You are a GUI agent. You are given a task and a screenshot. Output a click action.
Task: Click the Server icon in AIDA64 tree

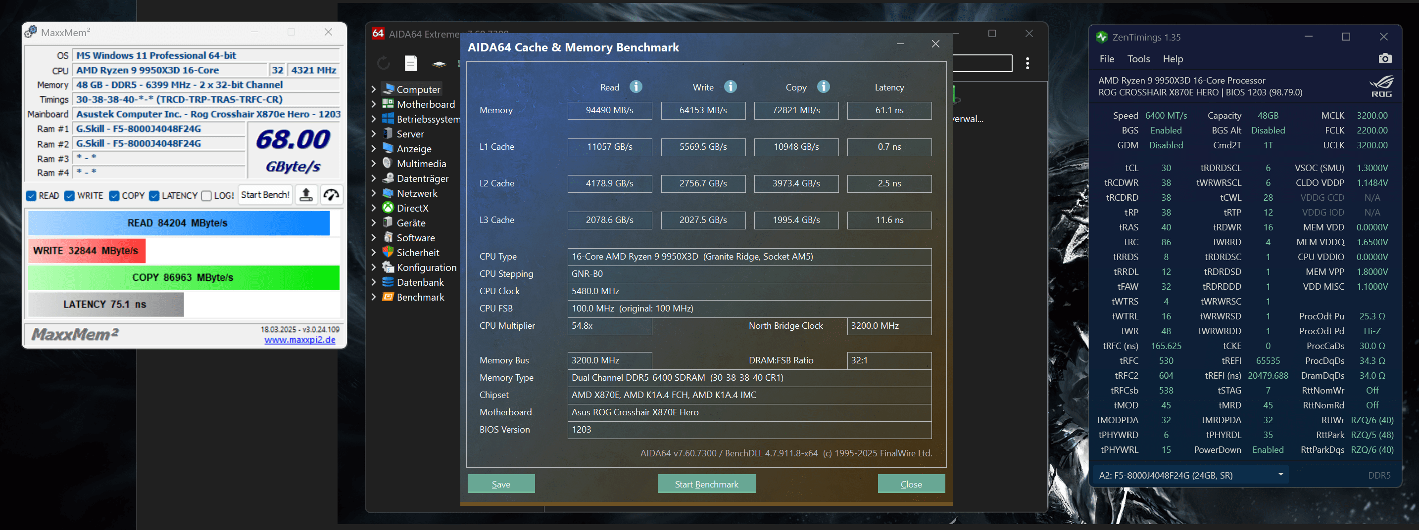pyautogui.click(x=389, y=134)
